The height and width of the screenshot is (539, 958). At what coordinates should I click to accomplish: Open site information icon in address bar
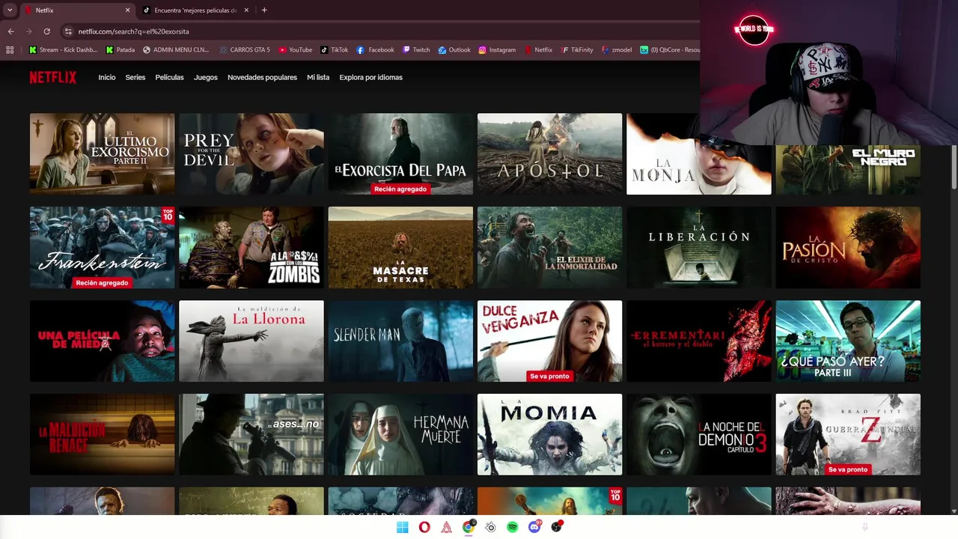click(x=68, y=31)
